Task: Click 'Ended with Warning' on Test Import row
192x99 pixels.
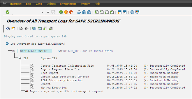Action: tap(164, 73)
